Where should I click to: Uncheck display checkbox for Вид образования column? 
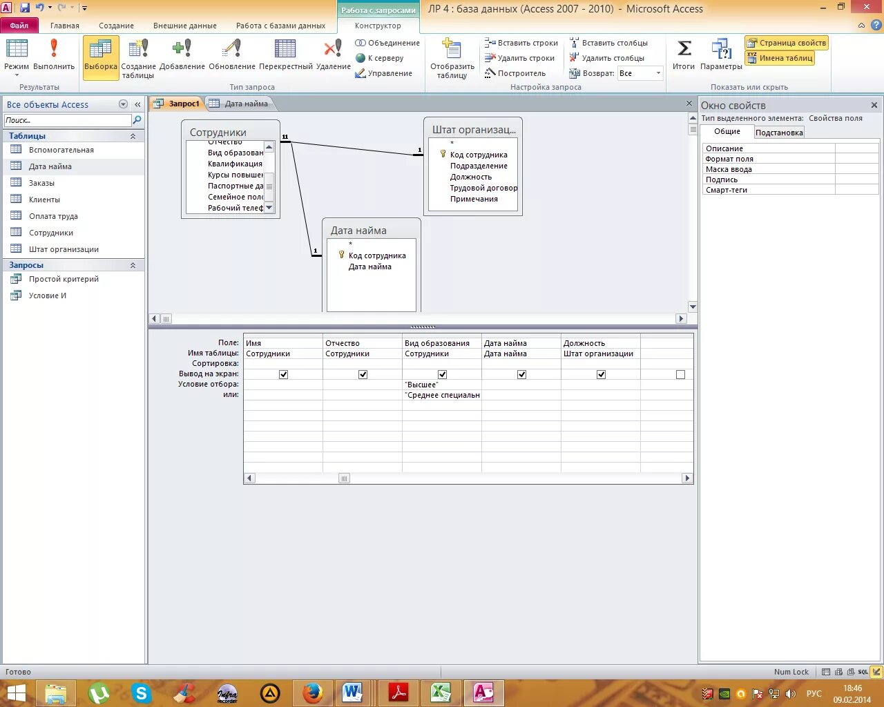pyautogui.click(x=442, y=374)
